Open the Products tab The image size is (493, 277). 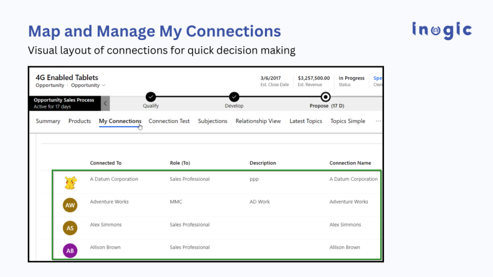[x=79, y=121]
